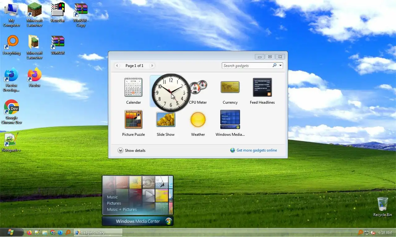Click Gadget Gallery taskbar button
Viewport: 396px width, 237px height.
[98, 232]
